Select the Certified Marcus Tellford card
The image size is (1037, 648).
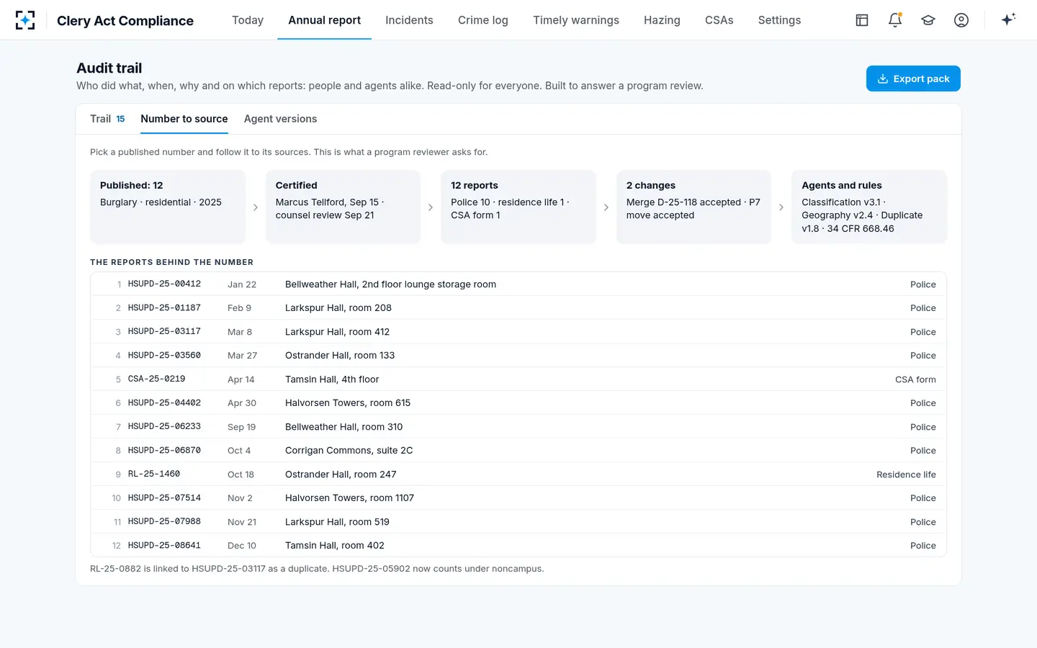[343, 207]
